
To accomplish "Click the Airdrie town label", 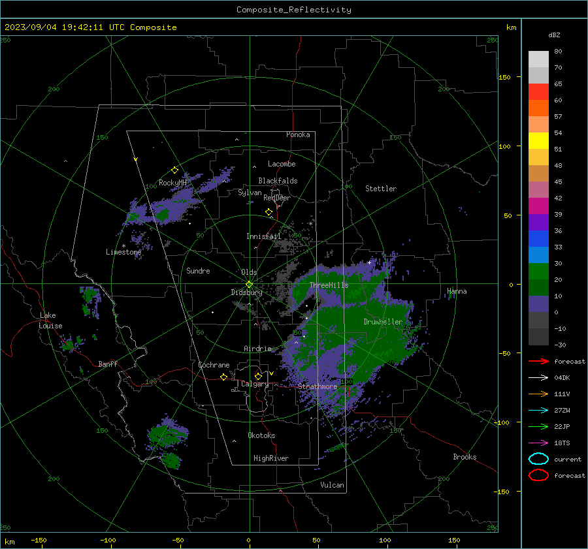I will tap(257, 349).
